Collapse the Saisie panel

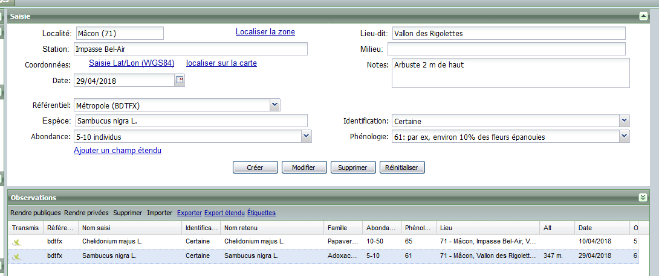point(643,16)
